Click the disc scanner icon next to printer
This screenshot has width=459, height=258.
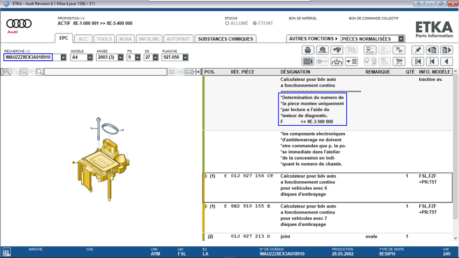[322, 50]
